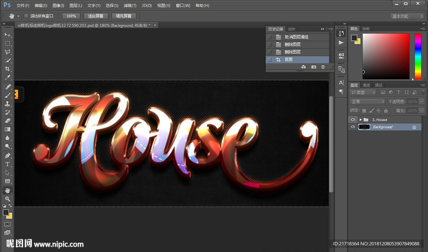This screenshot has height=252, width=428.
Task: Click the Pen tool icon
Action: coord(8,156)
